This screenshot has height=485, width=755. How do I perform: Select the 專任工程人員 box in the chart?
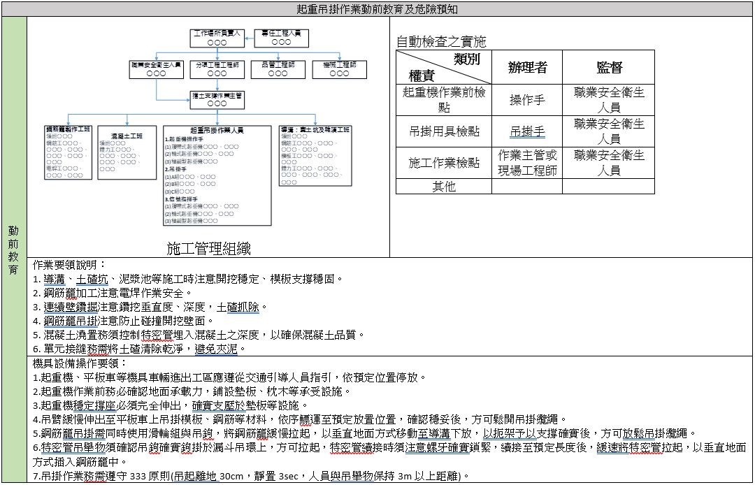click(281, 38)
